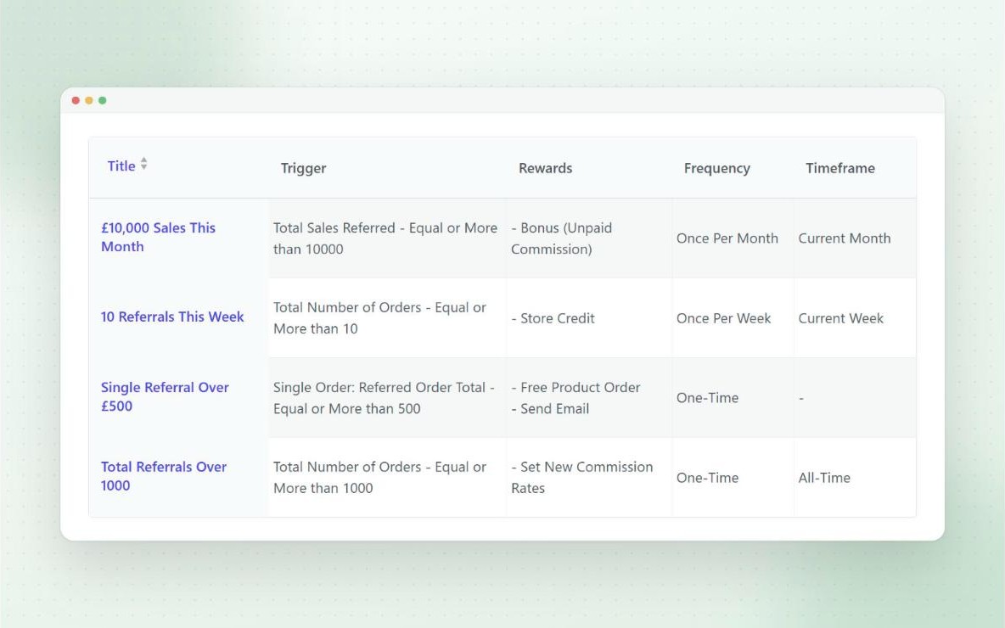Image resolution: width=1005 pixels, height=628 pixels.
Task: Maximize the window with the green button
Action: pyautogui.click(x=103, y=101)
